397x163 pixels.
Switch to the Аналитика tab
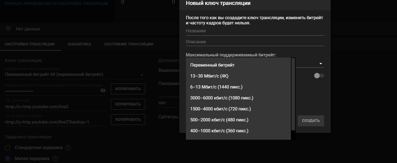(x=79, y=44)
